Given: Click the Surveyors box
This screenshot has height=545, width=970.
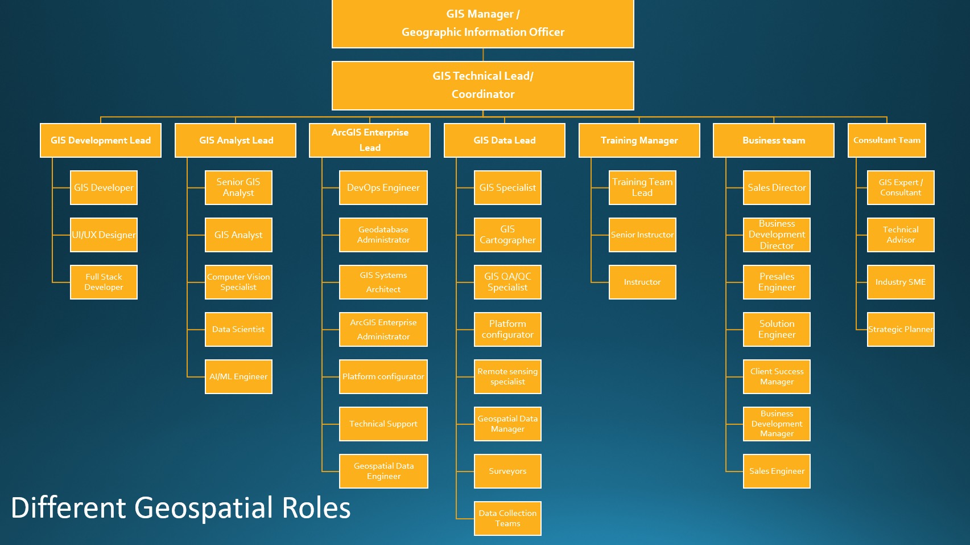Looking at the screenshot, I should [x=507, y=471].
